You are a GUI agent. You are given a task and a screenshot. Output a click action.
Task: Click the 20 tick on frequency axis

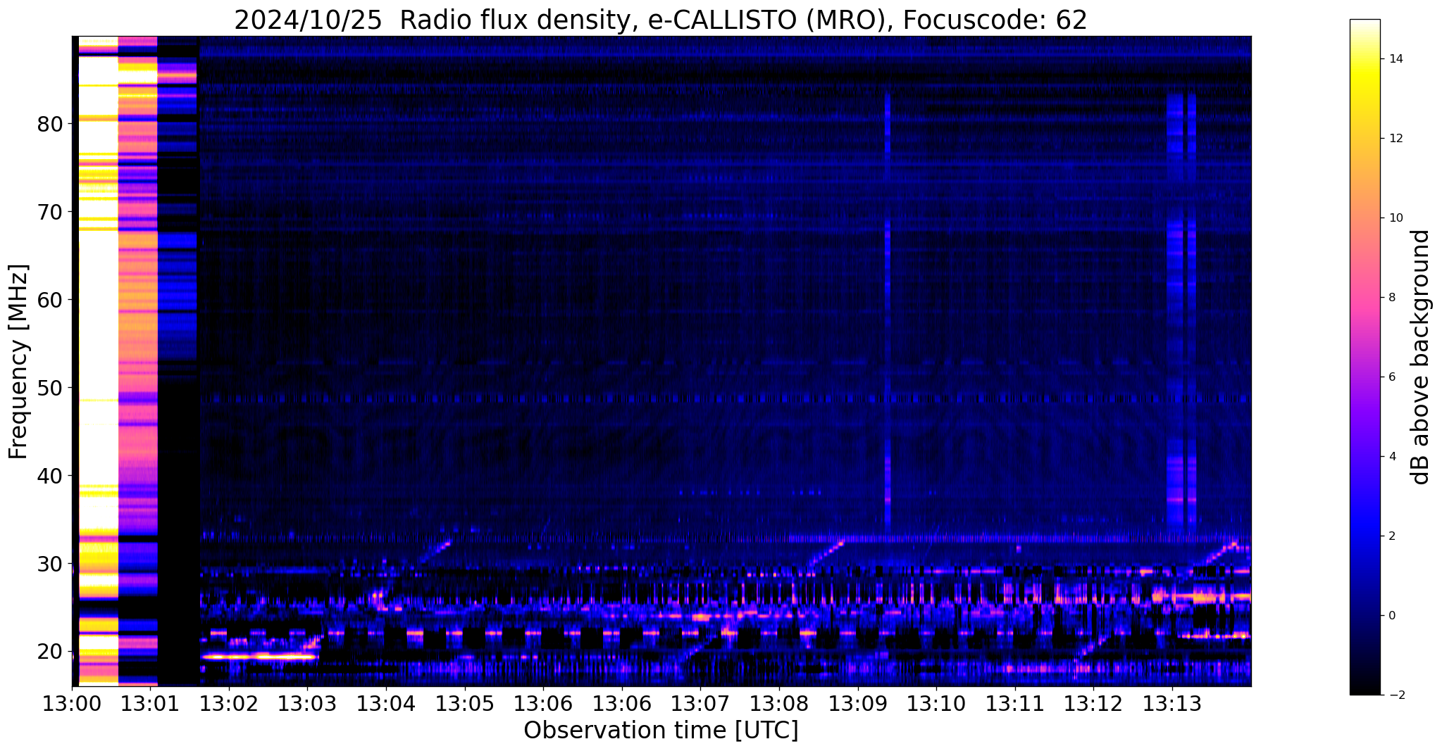50,652
